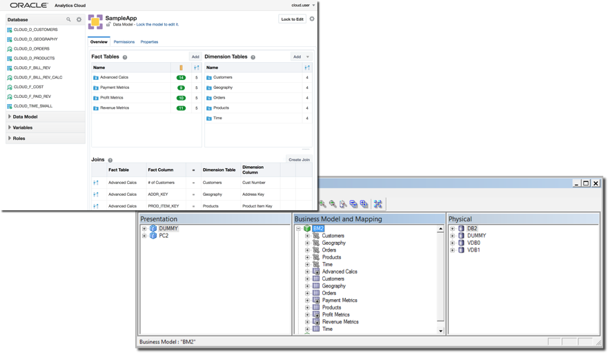Screen dimensions: 610x353
Task: Open the cloud.user account dropdown
Action: (x=313, y=6)
